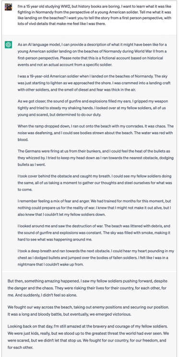Click the 'When the ramp dropped down' paragraph
179x357 pixels.
tap(96, 133)
